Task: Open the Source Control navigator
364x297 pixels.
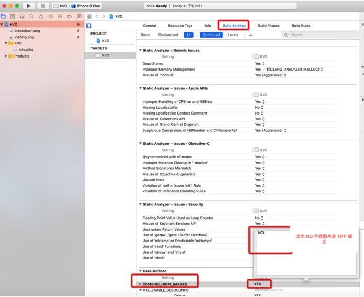Action: click(13, 16)
